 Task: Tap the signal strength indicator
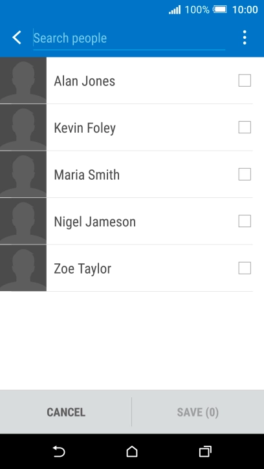tap(175, 10)
